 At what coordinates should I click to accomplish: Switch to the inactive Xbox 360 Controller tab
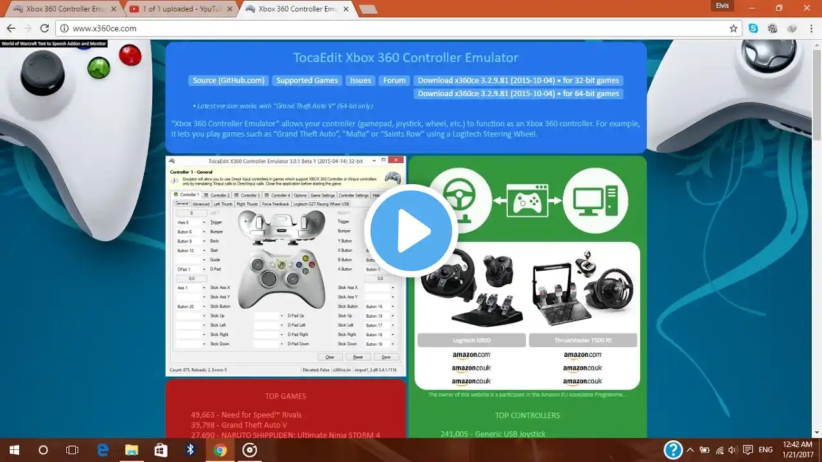click(62, 9)
